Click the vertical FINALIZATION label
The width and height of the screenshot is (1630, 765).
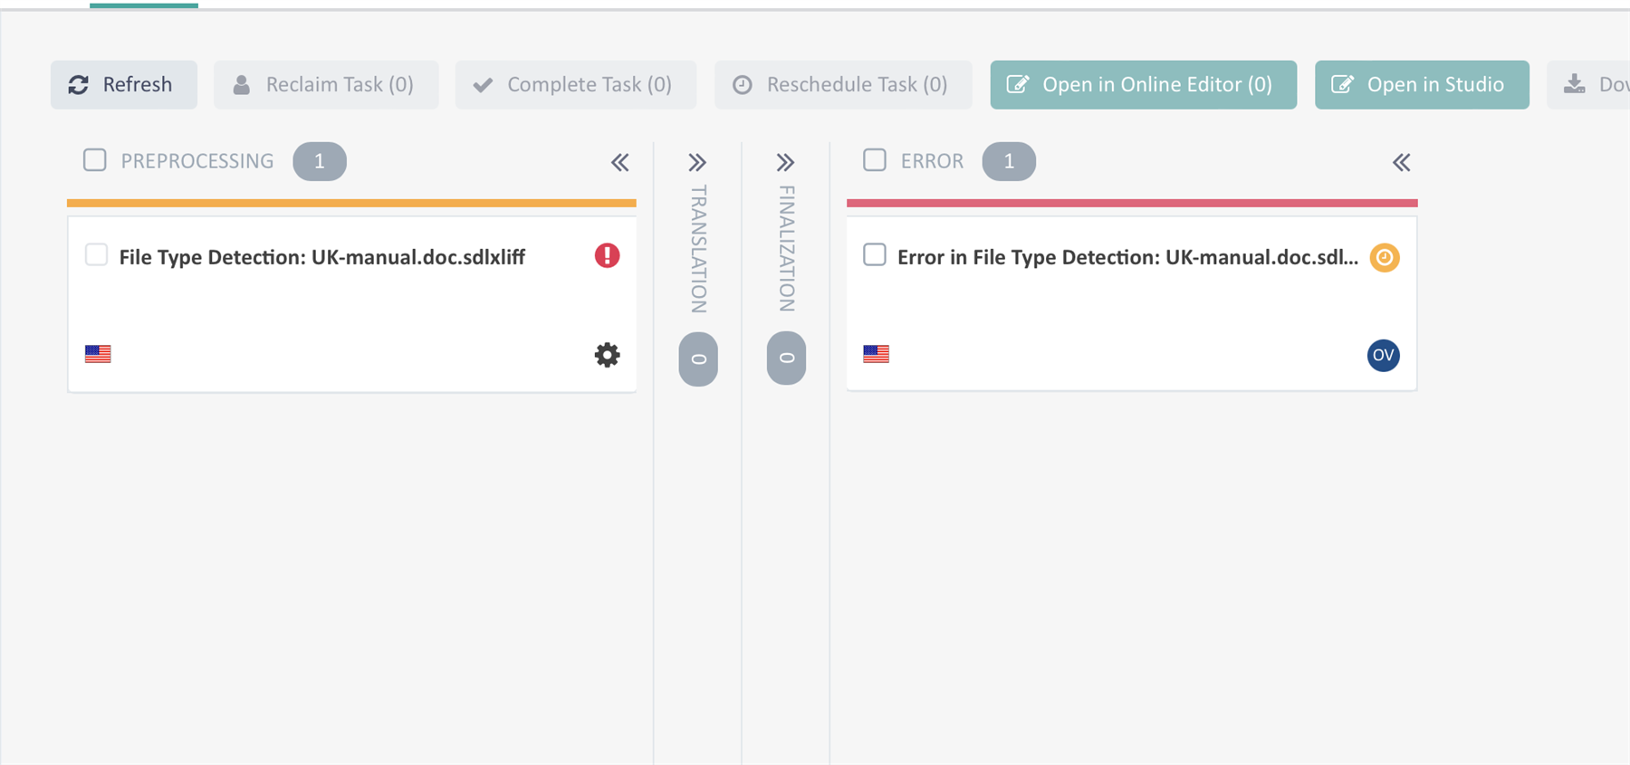click(x=786, y=248)
